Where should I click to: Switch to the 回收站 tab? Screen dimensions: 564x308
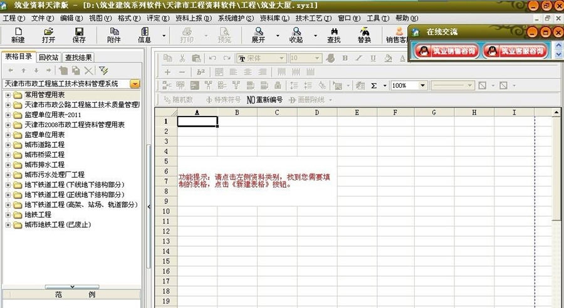(48, 57)
